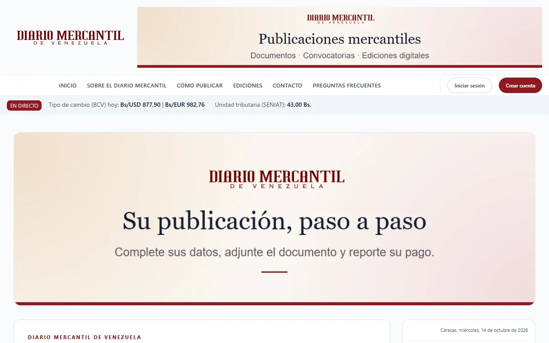Click the Publicaciones mercantiles top banner
Screen dimensions: 549x343
340,37
